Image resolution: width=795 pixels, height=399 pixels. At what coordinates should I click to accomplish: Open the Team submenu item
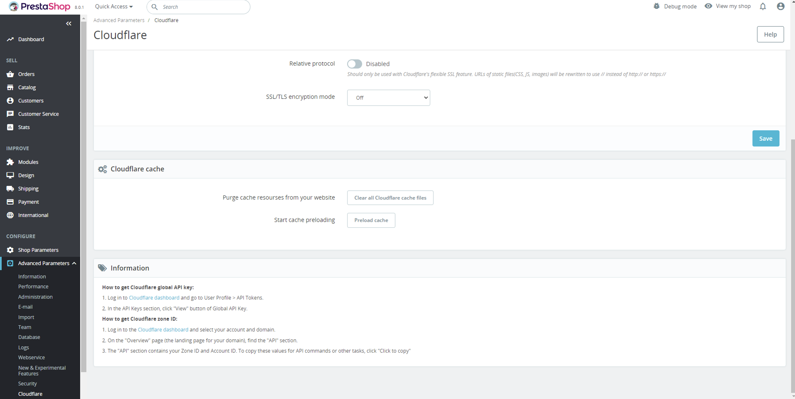click(25, 327)
